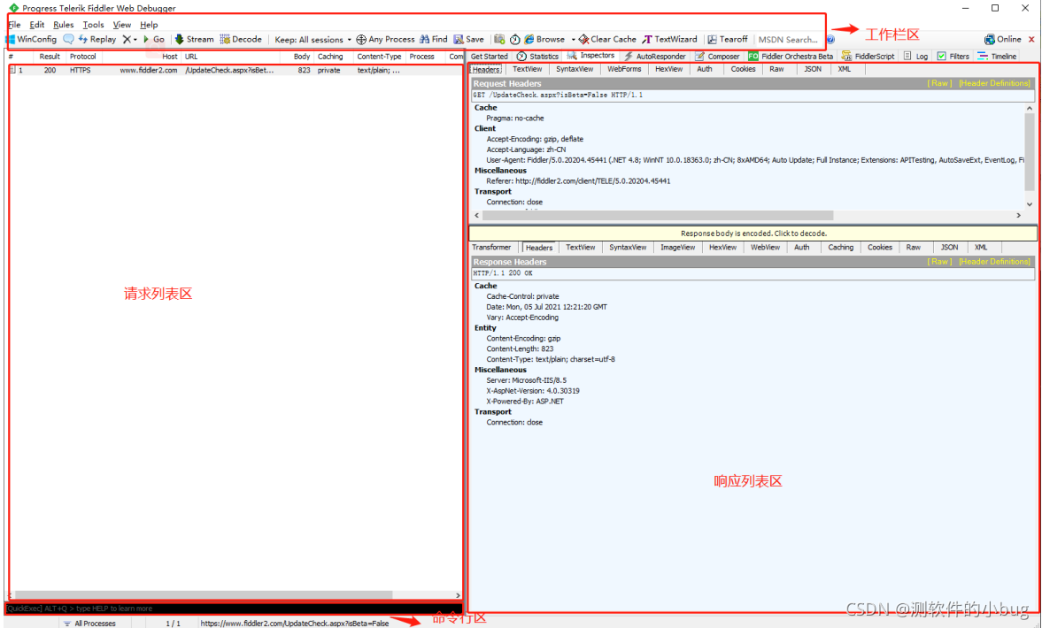Image resolution: width=1042 pixels, height=628 pixels.
Task: Open the File menu
Action: (x=14, y=25)
